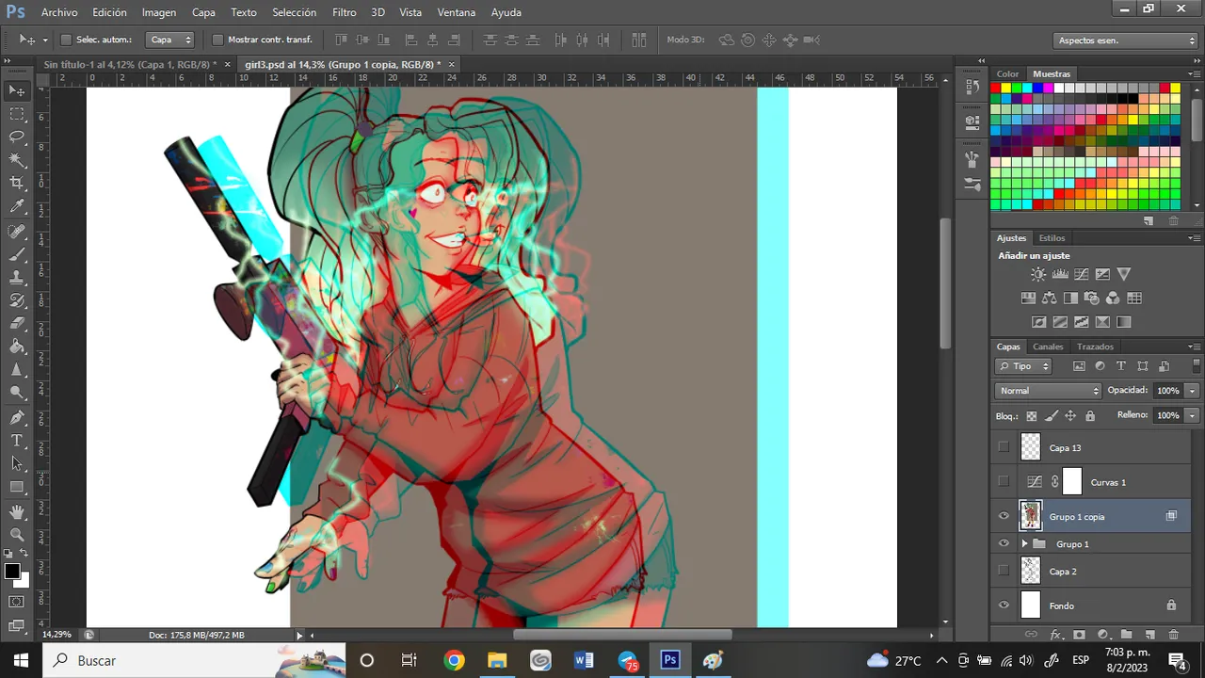This screenshot has height=678, width=1205.
Task: Open Windows Buscar search box
Action: click(x=196, y=660)
